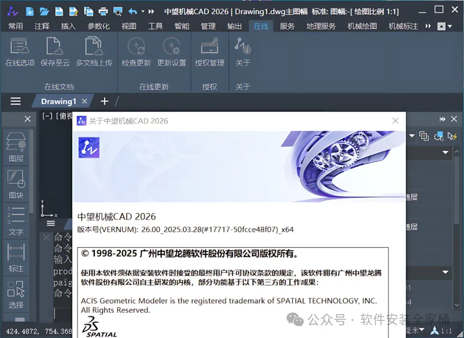The width and height of the screenshot is (464, 338).
Task: Close the 关于中望机械CAD 2026 dialog
Action: [395, 121]
